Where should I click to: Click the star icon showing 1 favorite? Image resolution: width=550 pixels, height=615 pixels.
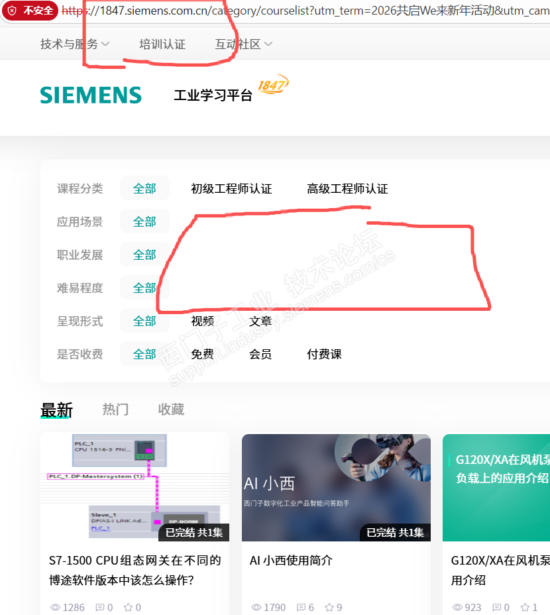(525, 607)
